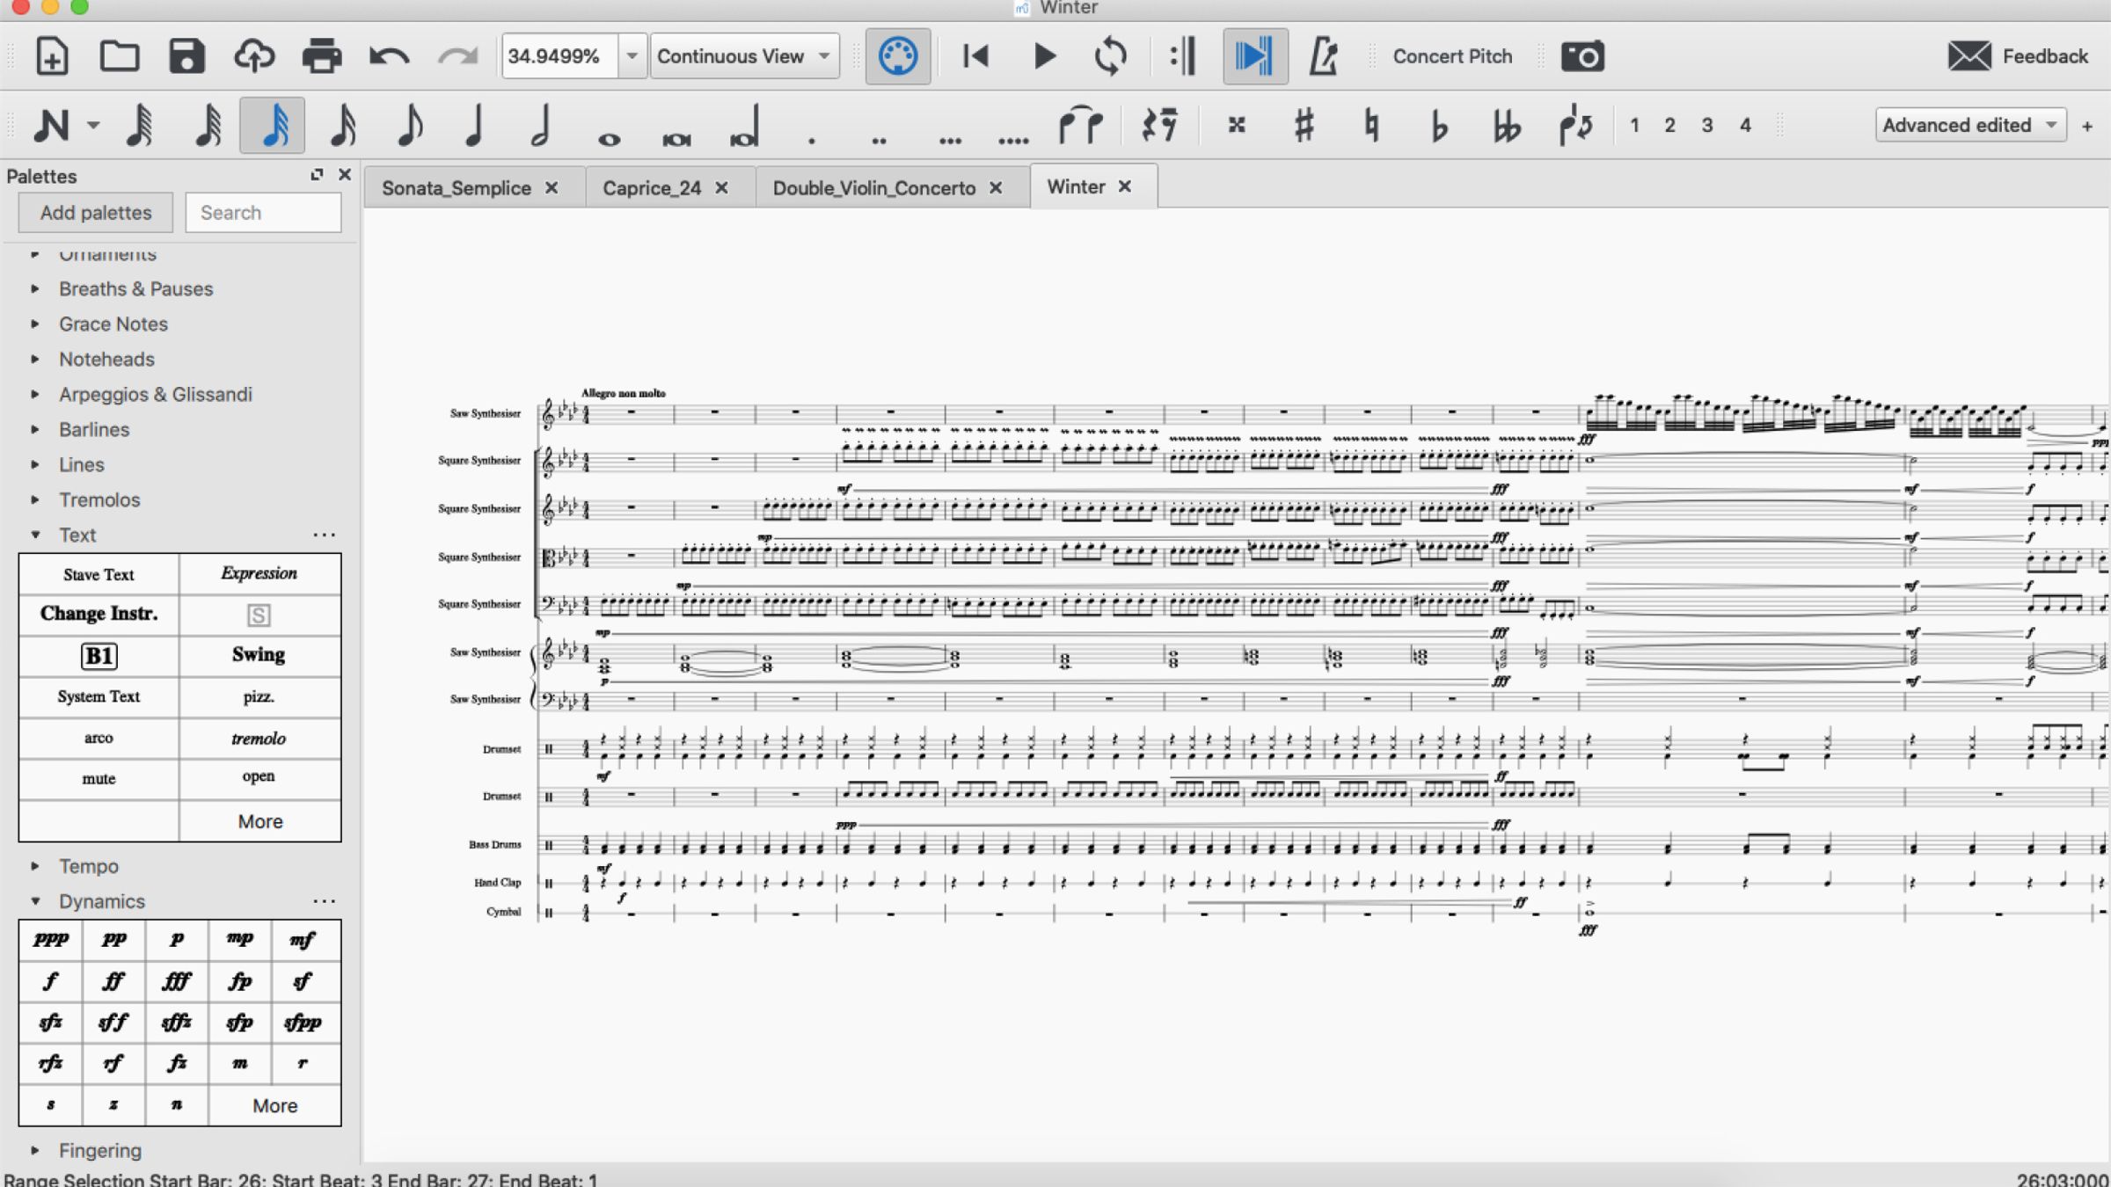Open the Advanced edited workspace dropdown

coord(1969,126)
